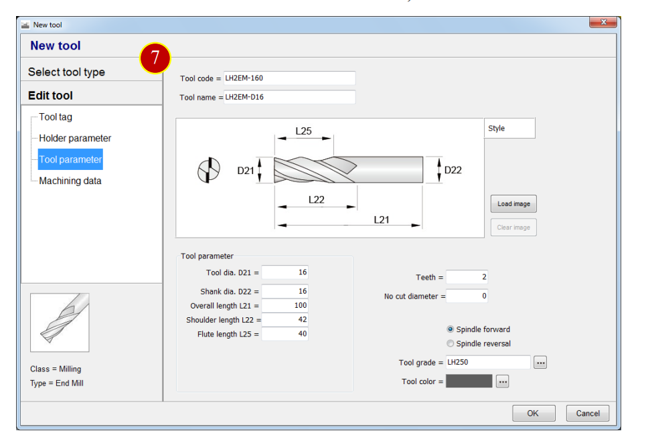This screenshot has width=646, height=439.
Task: Edit the Shank dia. D22 value
Action: point(285,291)
